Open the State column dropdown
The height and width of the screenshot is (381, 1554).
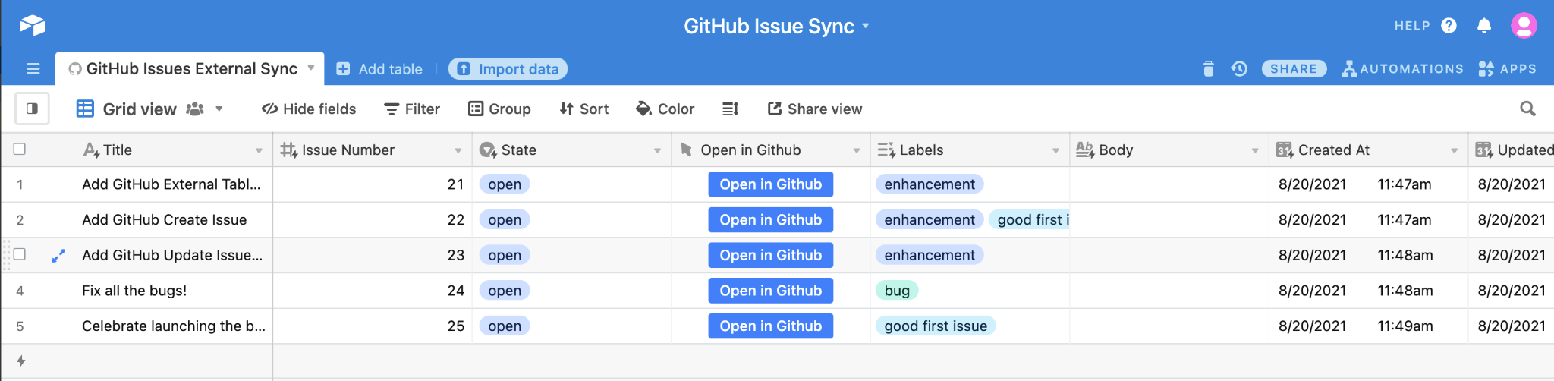[657, 150]
